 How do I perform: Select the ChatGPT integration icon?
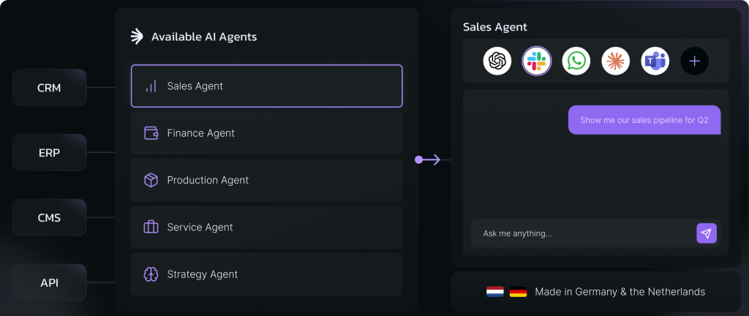click(497, 61)
